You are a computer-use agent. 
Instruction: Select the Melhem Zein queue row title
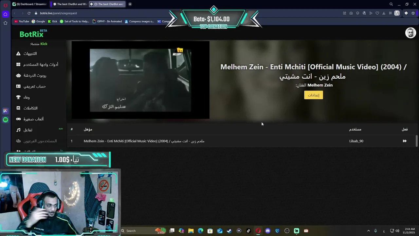[144, 141]
